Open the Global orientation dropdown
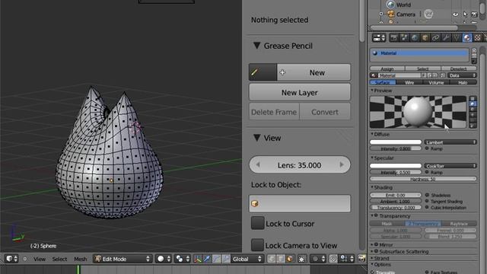Image resolution: width=487 pixels, height=274 pixels. click(x=247, y=259)
